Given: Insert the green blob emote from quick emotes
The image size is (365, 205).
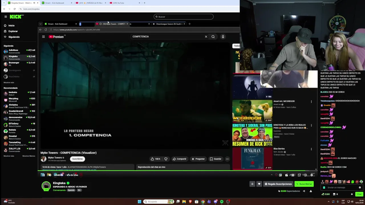Looking at the screenshot, I should click(x=353, y=182).
